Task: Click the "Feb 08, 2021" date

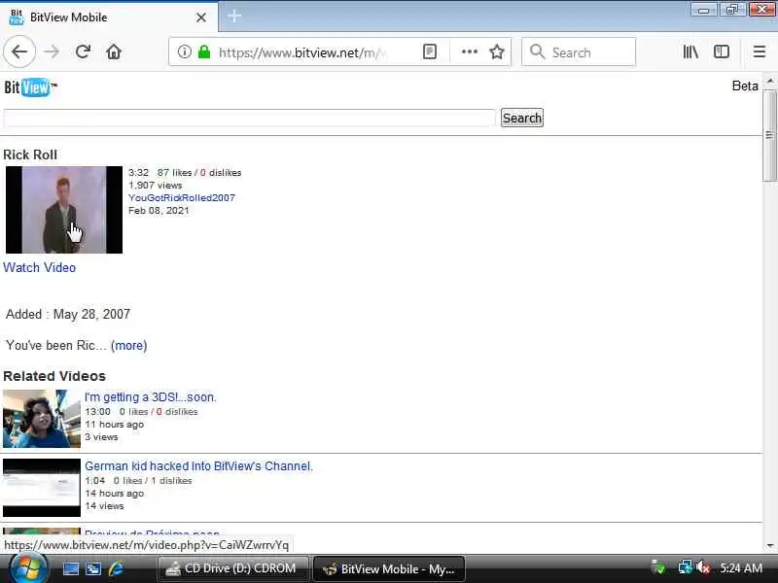Action: click(x=159, y=211)
